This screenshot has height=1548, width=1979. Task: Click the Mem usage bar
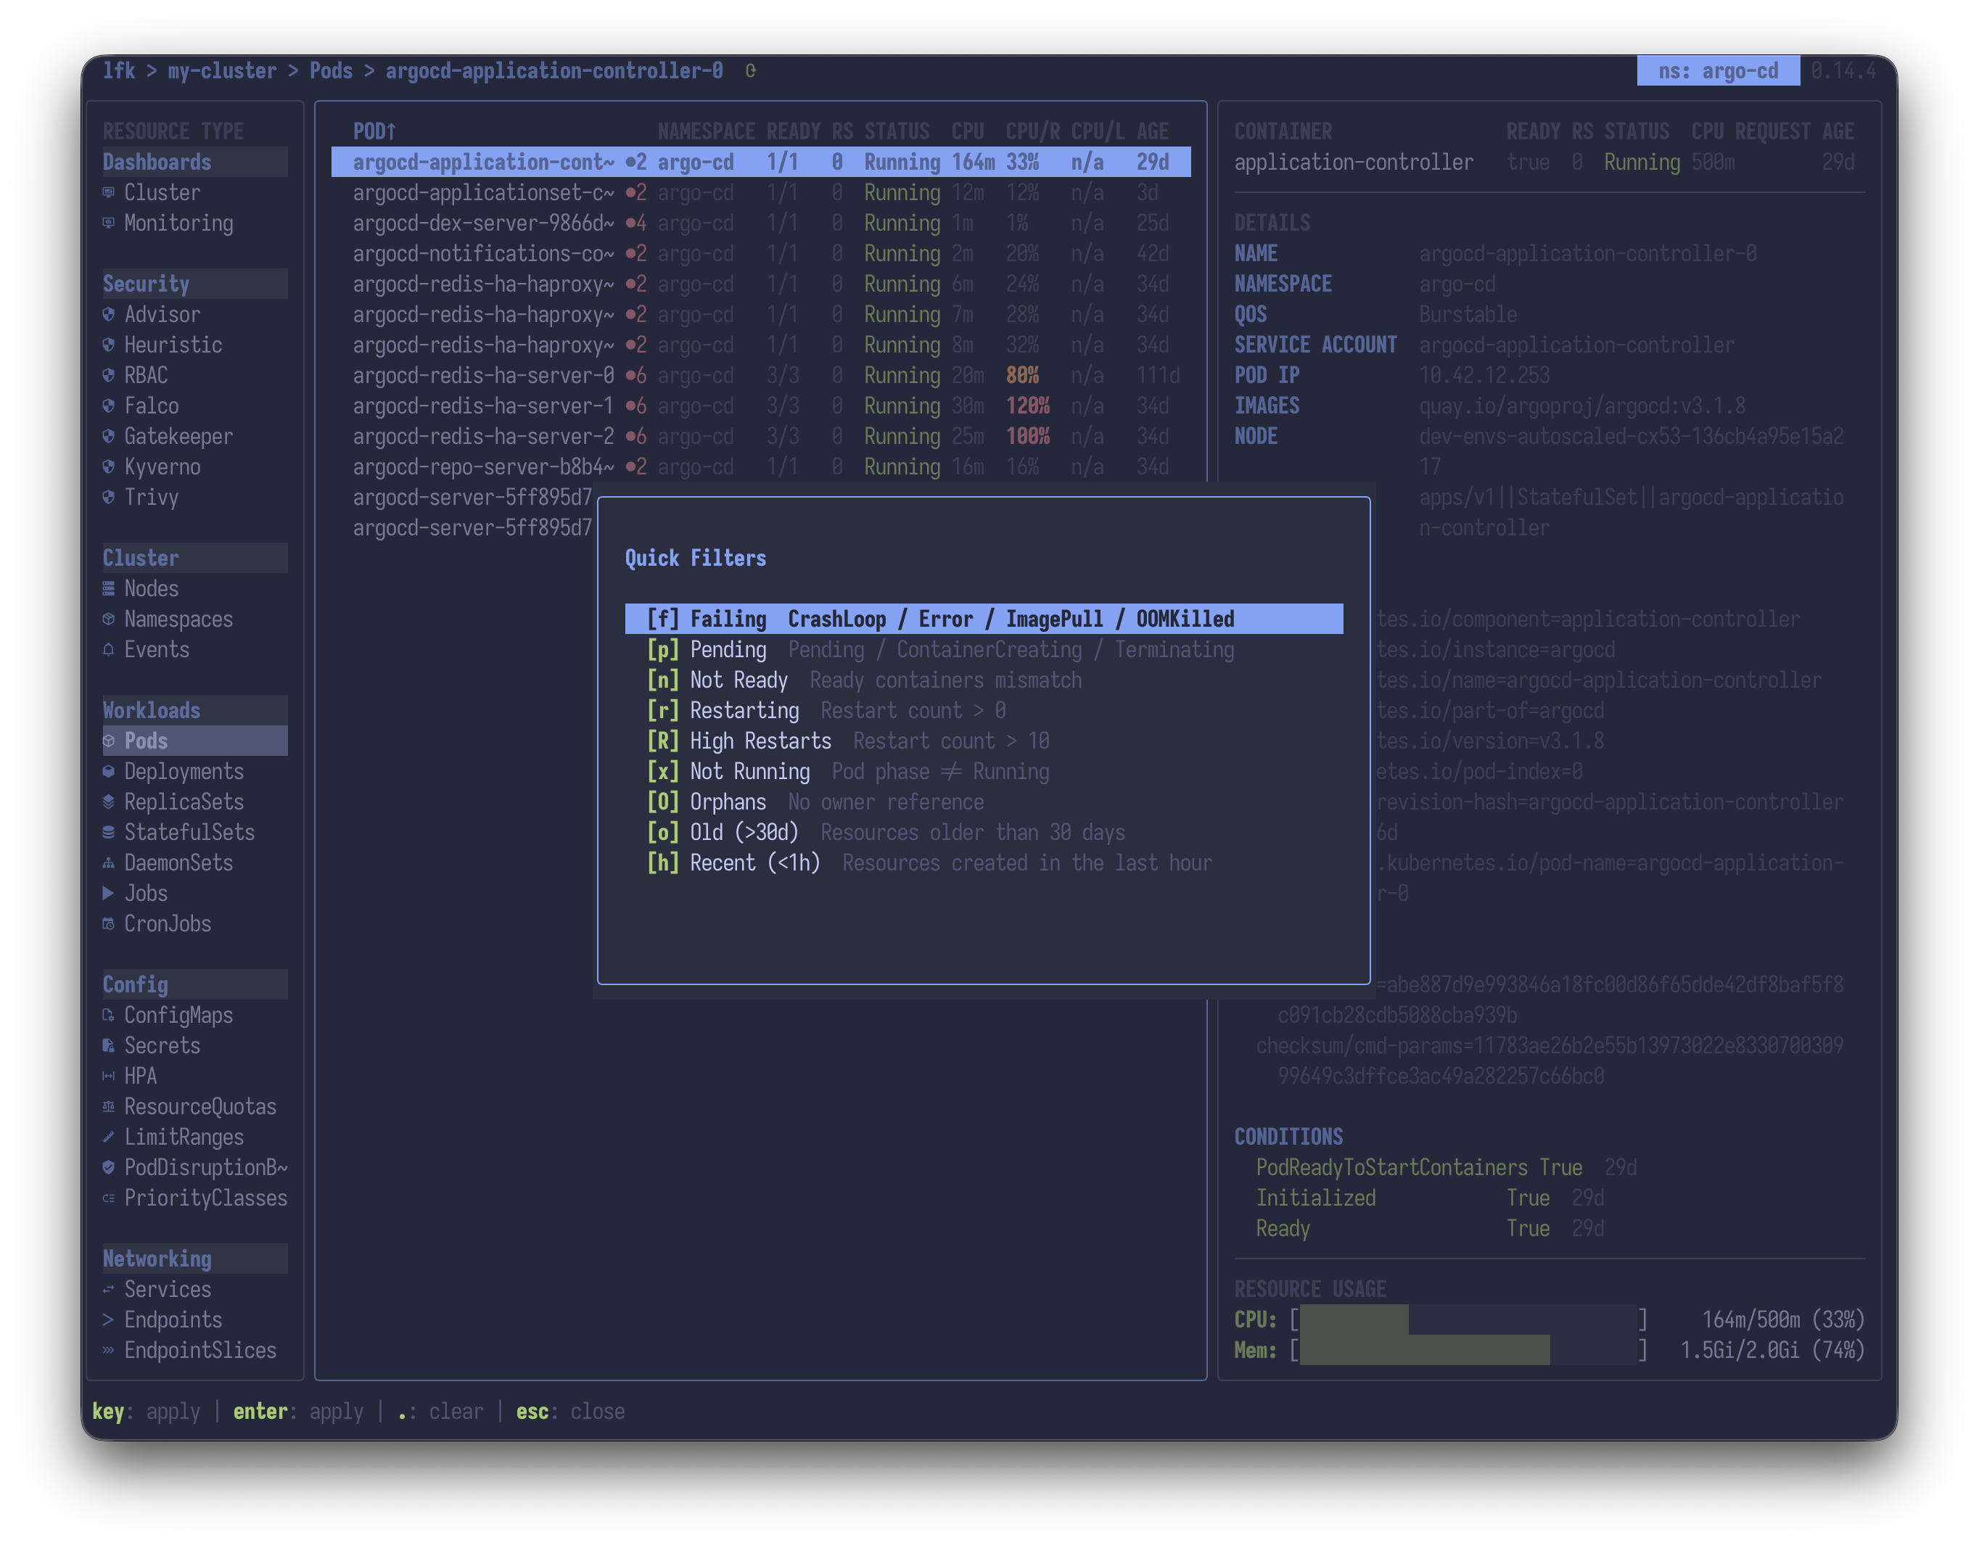coord(1468,1351)
